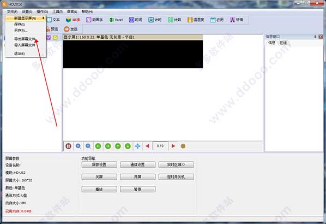Expand the 新建显示屏 submenu
The width and height of the screenshot is (326, 224).
[26, 19]
